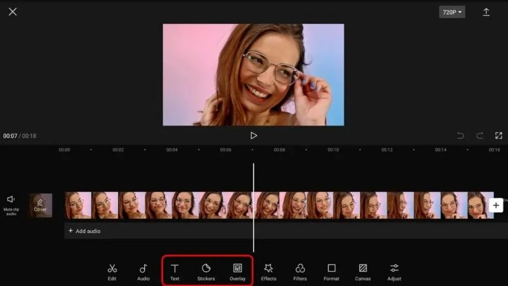The image size is (508, 286).
Task: Enter fullscreen preview mode
Action: click(498, 136)
